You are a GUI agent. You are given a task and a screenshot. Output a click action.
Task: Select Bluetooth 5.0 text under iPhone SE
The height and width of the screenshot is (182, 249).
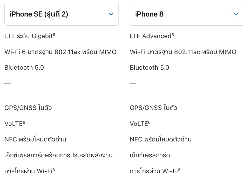pyautogui.click(x=24, y=68)
